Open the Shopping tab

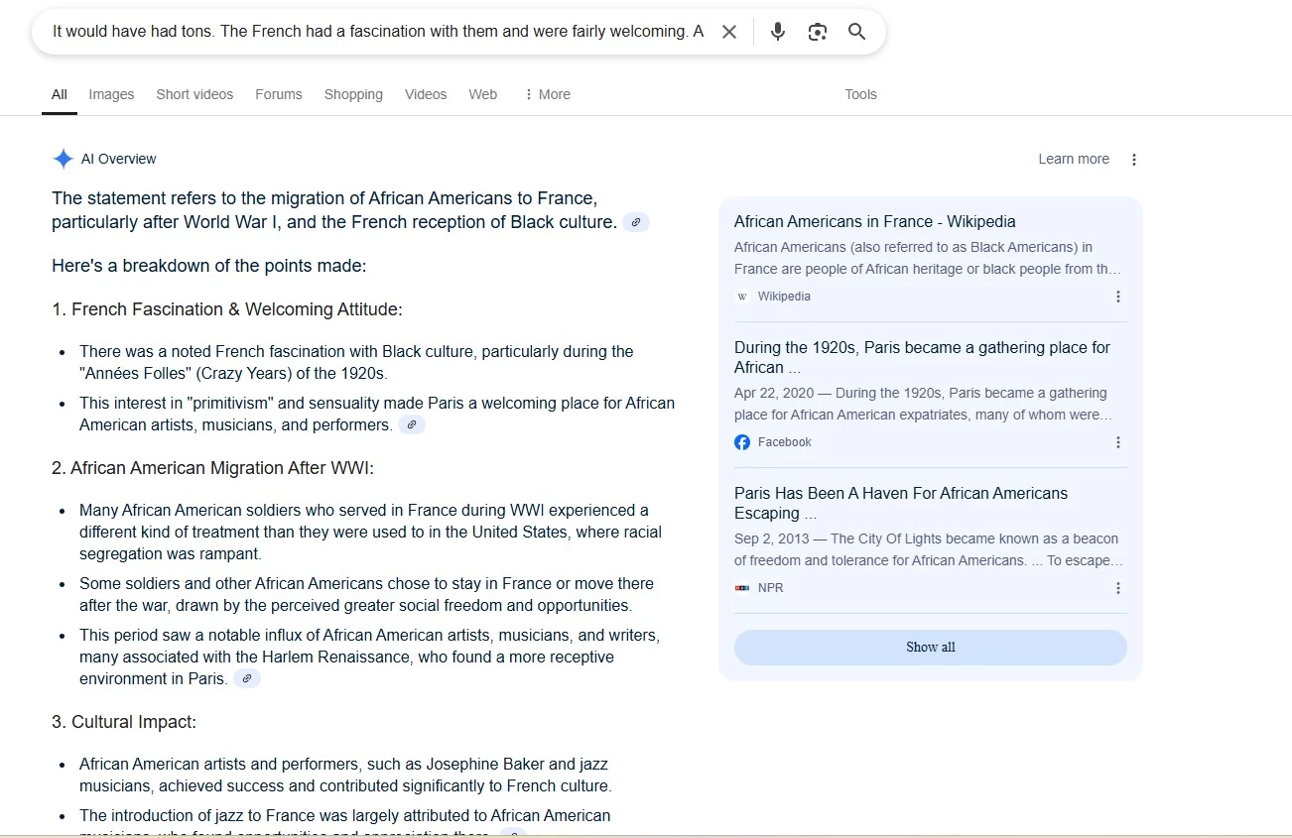[x=353, y=94]
